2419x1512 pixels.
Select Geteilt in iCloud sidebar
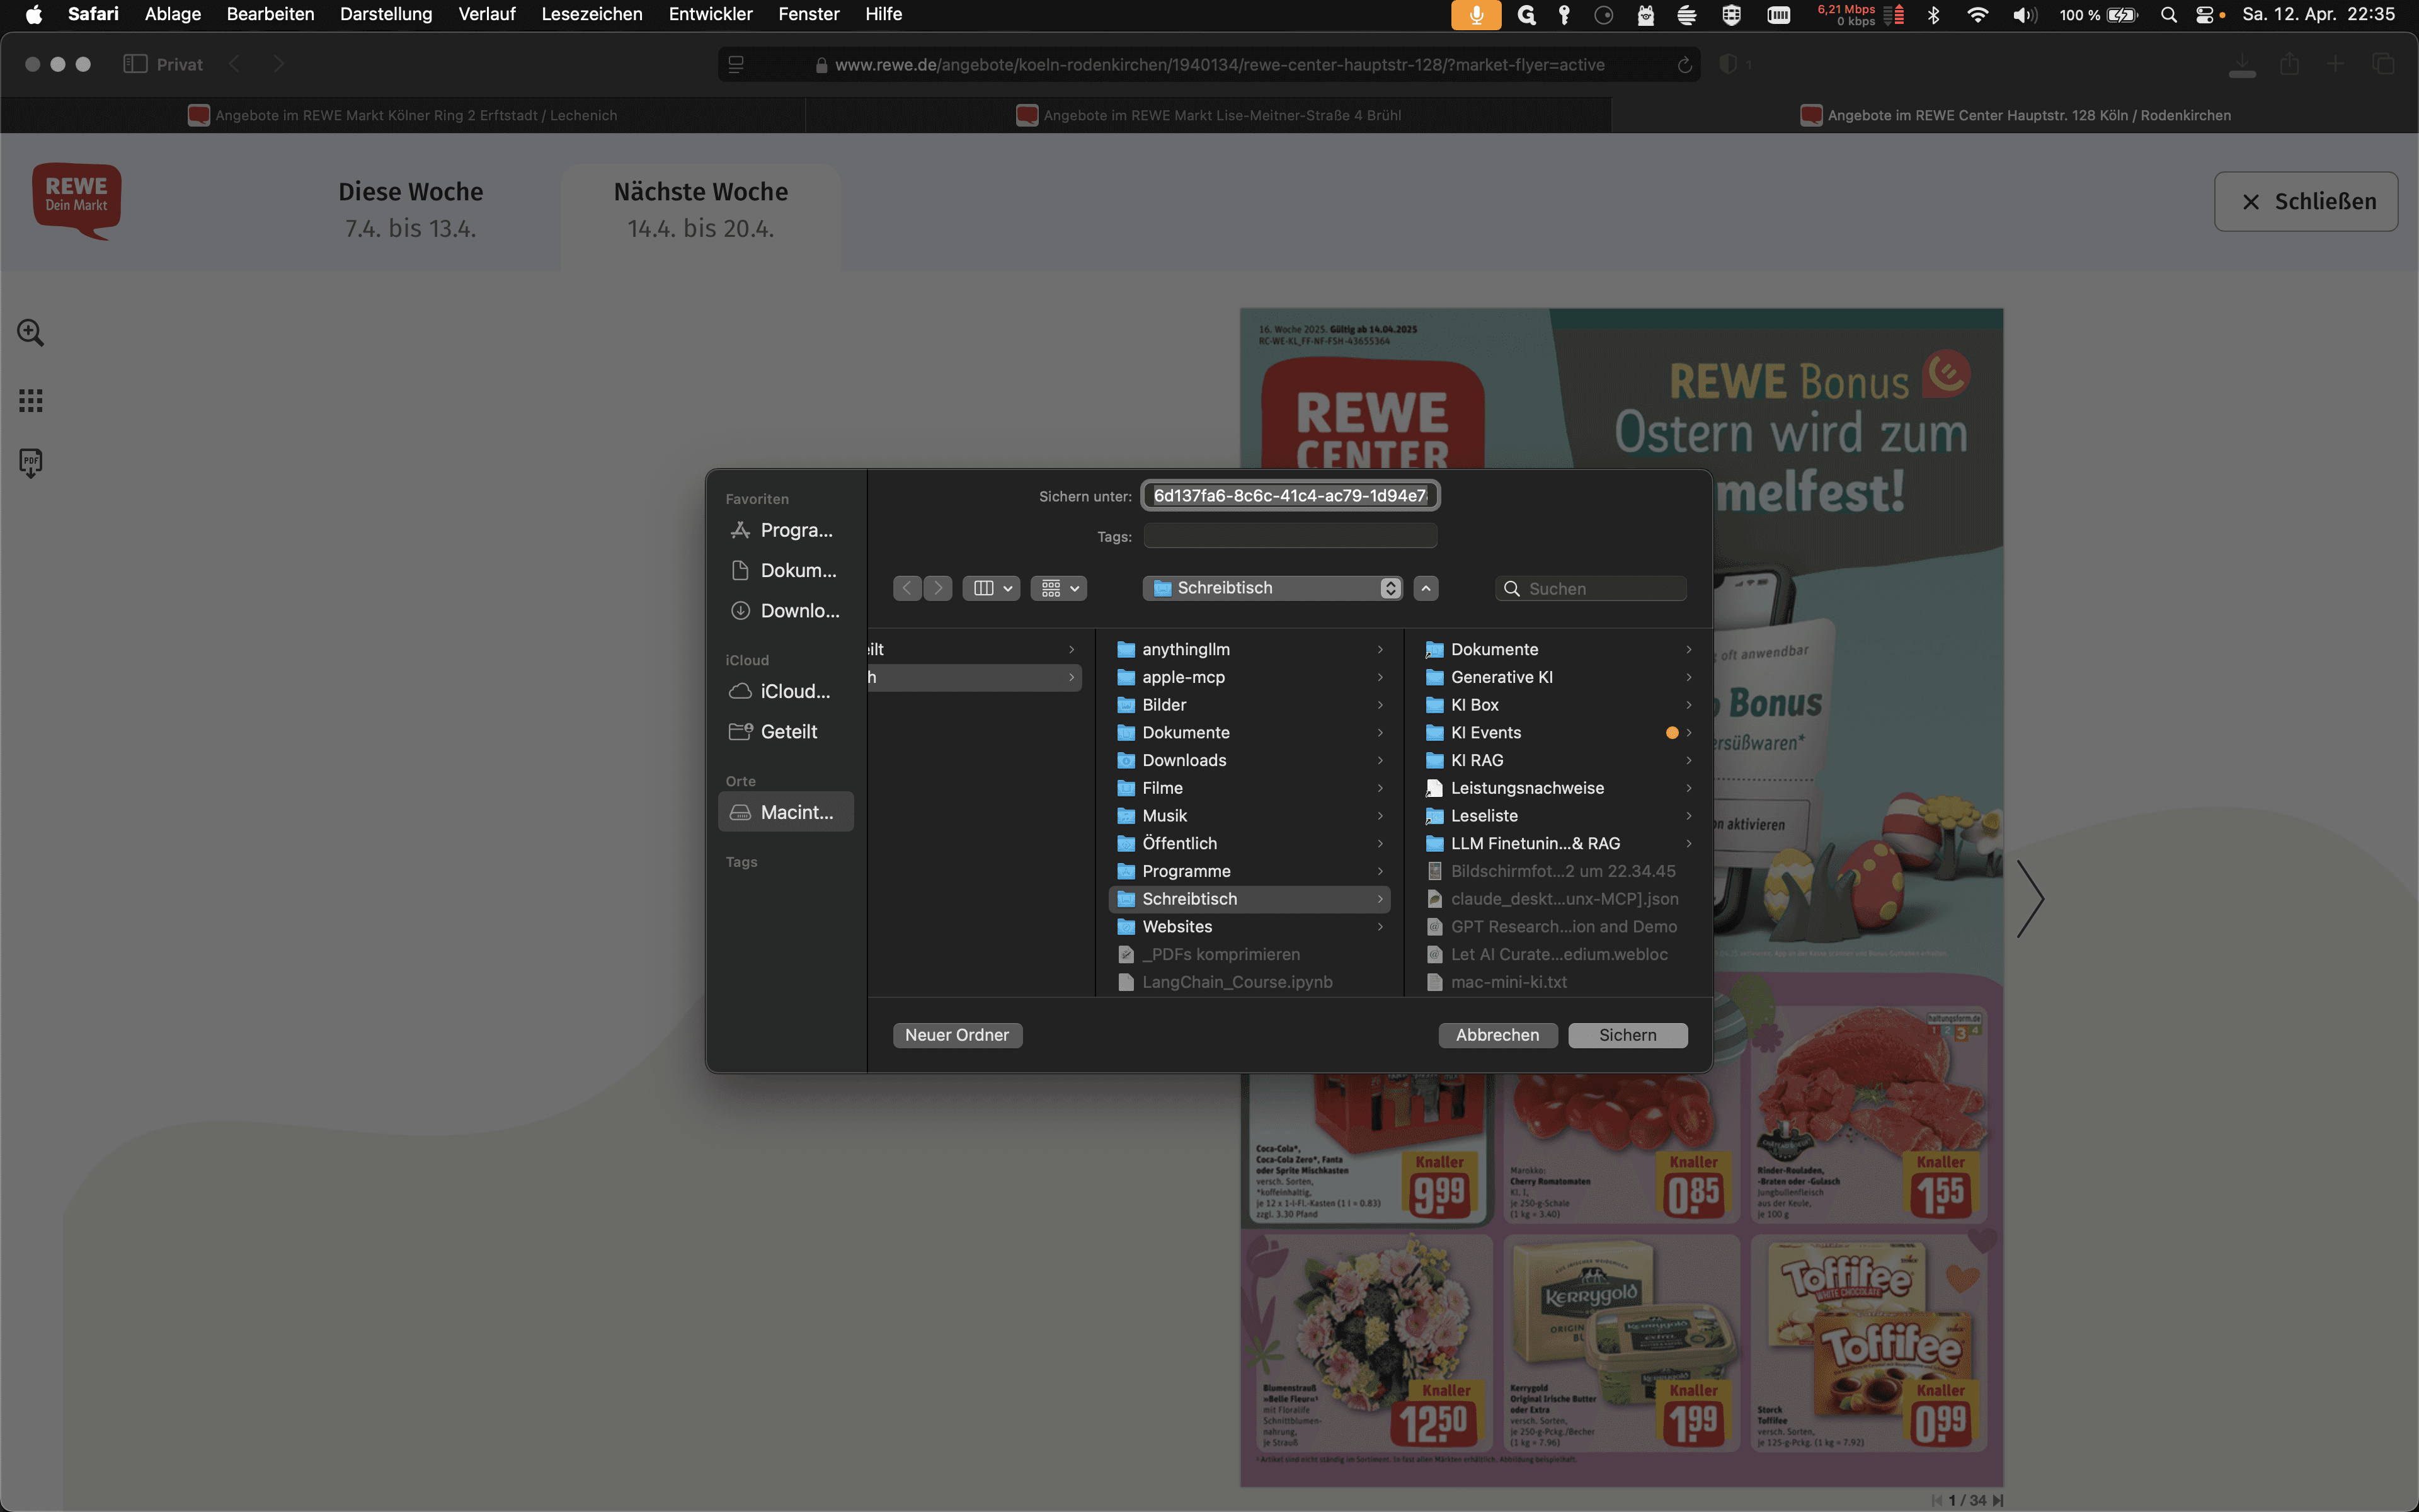pyautogui.click(x=786, y=731)
